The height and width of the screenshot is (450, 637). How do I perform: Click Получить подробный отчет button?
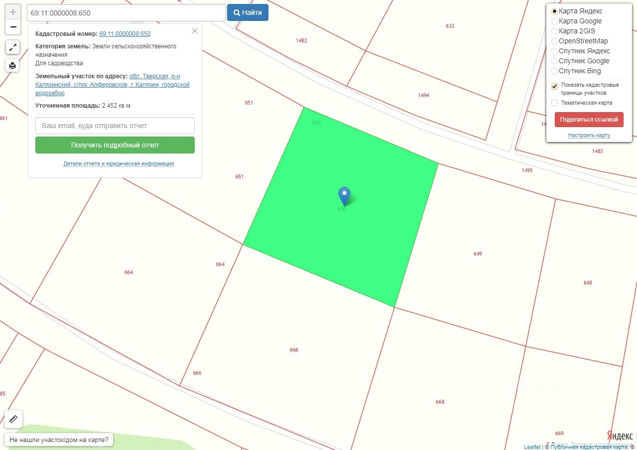pos(115,145)
